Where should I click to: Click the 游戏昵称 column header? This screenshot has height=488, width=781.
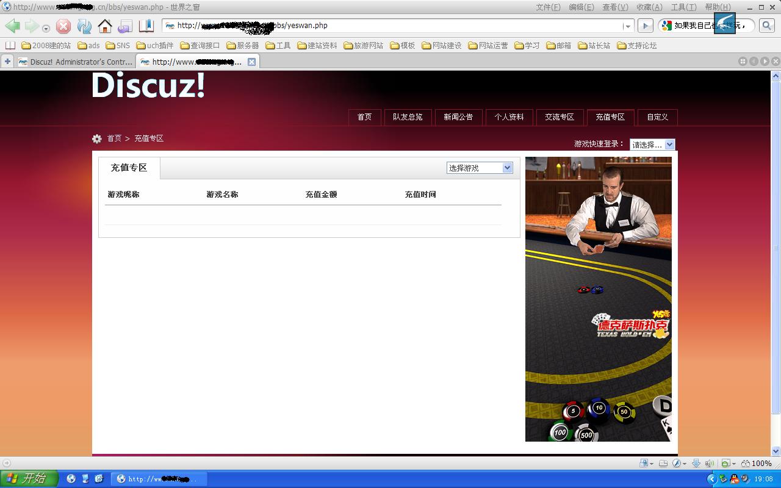click(x=124, y=195)
